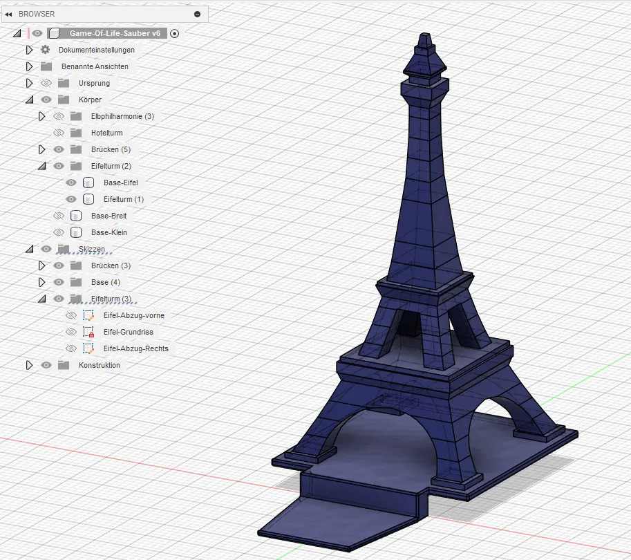This screenshot has height=560, width=631.
Task: Click the Eifelturm (1) body icon
Action: tap(88, 199)
